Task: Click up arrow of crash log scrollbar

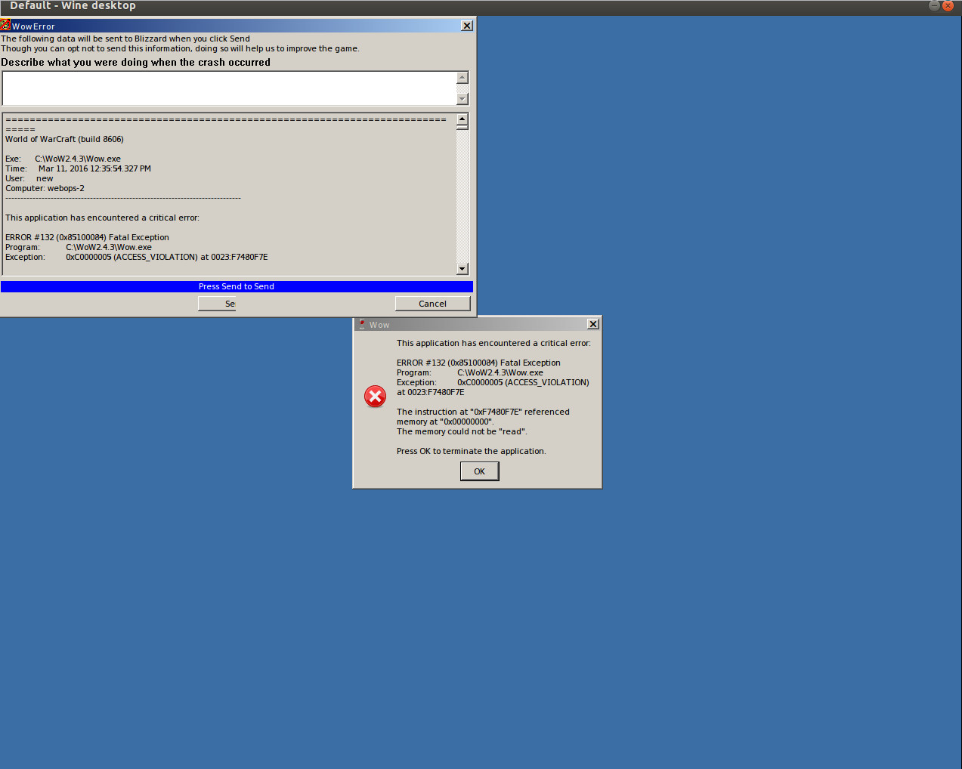Action: coord(462,119)
